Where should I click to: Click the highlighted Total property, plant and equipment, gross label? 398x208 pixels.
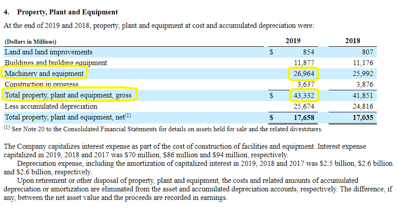(x=69, y=95)
